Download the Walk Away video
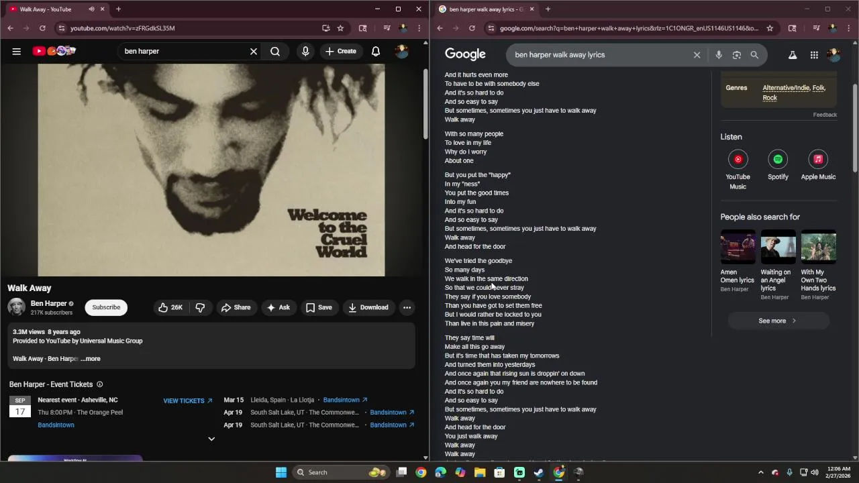859x483 pixels. tap(368, 307)
